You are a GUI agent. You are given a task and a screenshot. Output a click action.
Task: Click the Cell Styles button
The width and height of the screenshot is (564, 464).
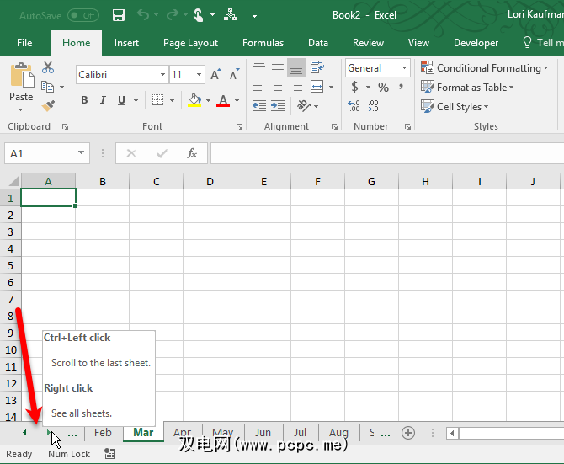(x=455, y=107)
